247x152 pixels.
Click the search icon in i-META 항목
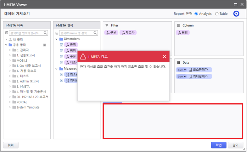95,33
